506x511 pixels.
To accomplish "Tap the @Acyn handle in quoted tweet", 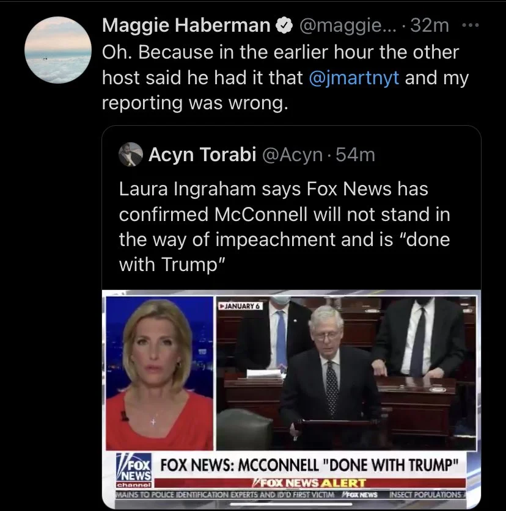I will (292, 155).
